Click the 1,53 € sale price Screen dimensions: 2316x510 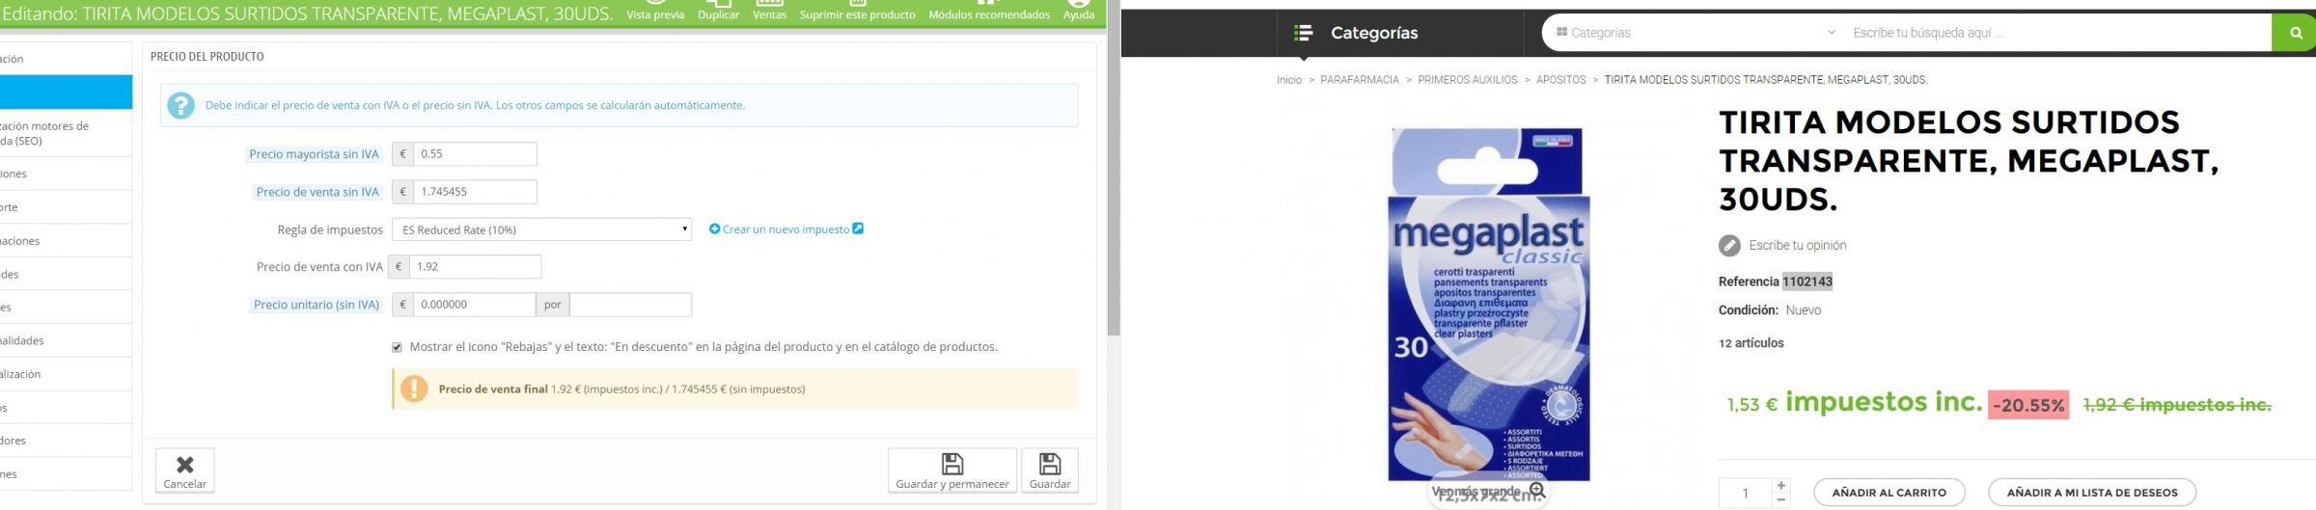[x=1752, y=405]
